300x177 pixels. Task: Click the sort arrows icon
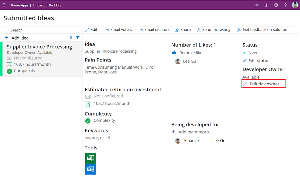coord(71,37)
